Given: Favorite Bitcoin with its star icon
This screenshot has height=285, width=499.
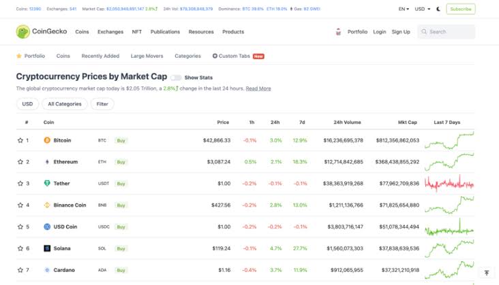Looking at the screenshot, I should point(20,140).
